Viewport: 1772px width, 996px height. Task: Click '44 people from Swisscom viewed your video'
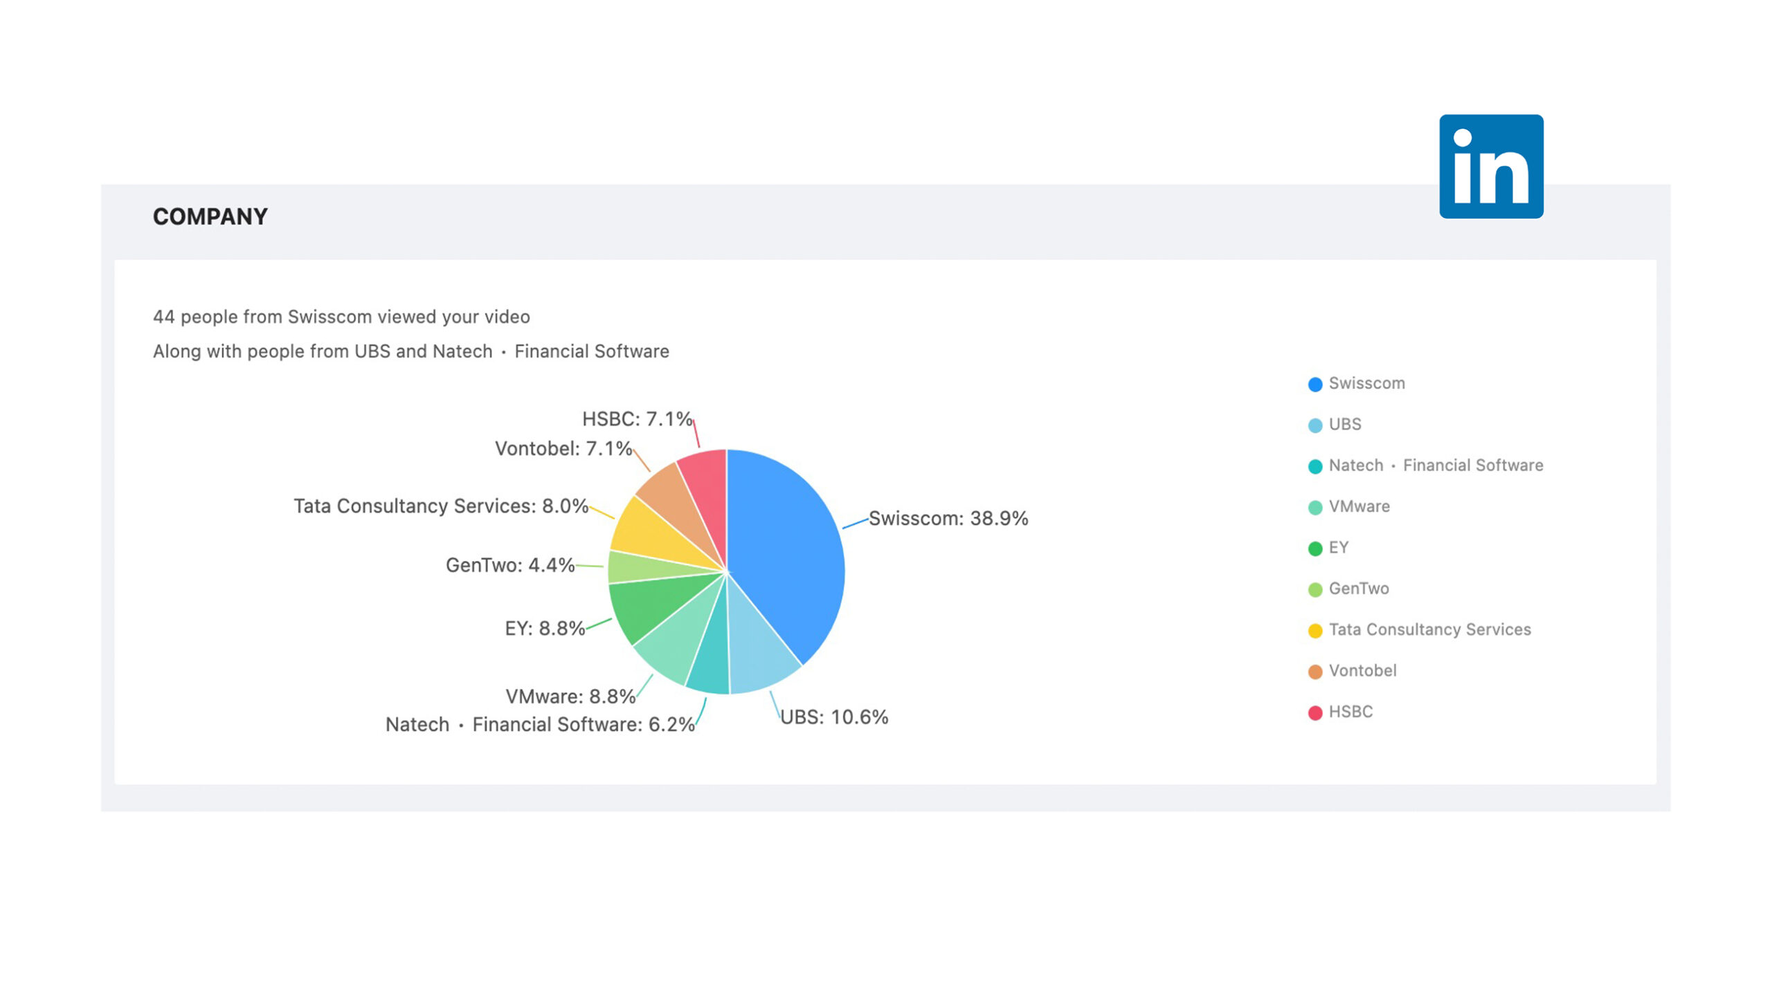click(x=341, y=317)
